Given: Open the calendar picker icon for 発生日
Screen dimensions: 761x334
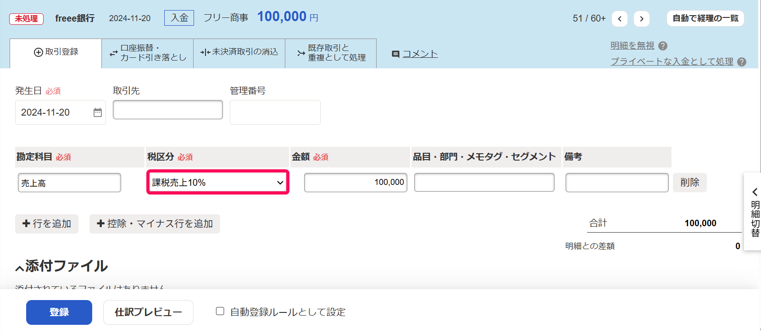Looking at the screenshot, I should coord(98,112).
